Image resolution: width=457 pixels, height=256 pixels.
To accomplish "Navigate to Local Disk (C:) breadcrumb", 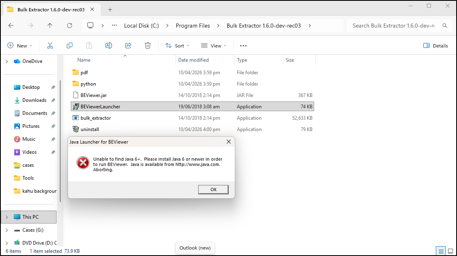I will tap(142, 26).
